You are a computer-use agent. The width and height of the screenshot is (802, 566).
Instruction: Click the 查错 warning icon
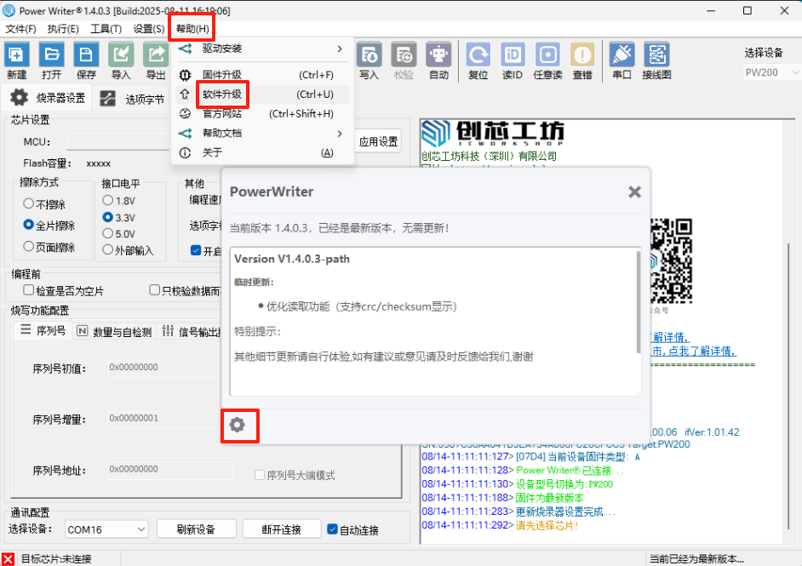(x=582, y=54)
